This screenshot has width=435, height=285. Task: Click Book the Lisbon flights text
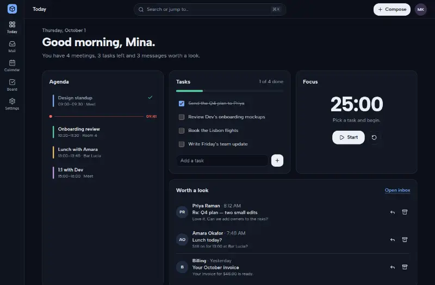pyautogui.click(x=213, y=130)
